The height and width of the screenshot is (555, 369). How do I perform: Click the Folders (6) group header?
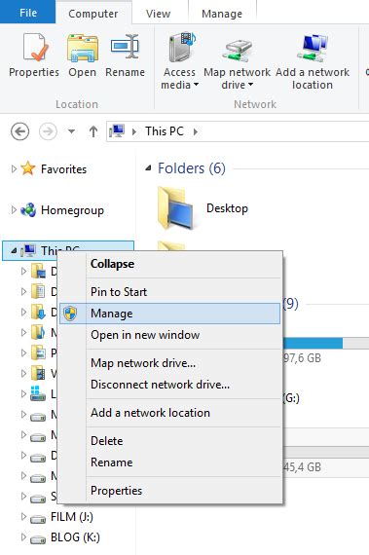[192, 168]
